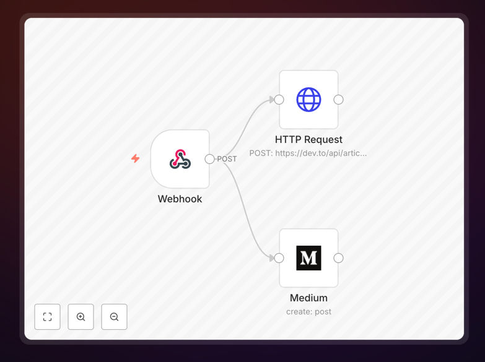Click the Medium node output connector

(x=338, y=258)
